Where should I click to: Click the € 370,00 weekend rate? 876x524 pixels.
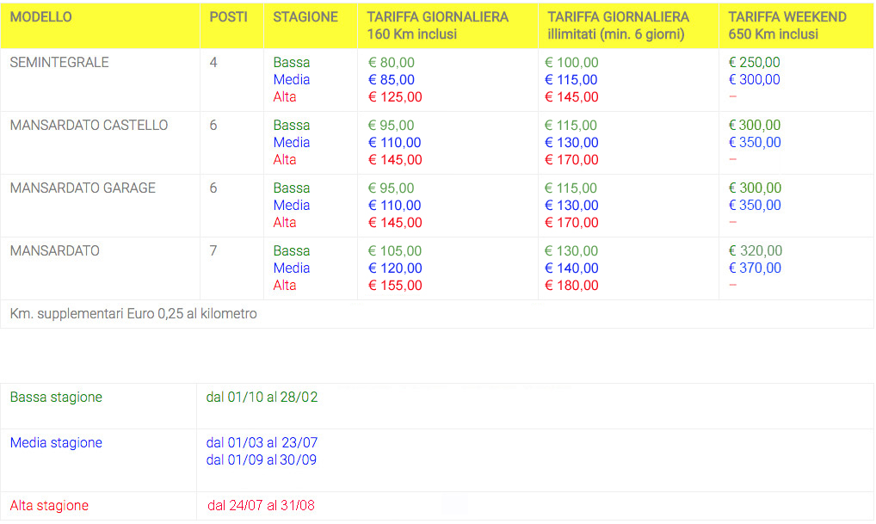click(x=755, y=268)
